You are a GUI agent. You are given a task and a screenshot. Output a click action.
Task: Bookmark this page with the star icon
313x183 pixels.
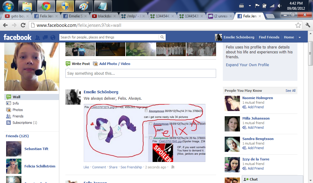(x=298, y=25)
